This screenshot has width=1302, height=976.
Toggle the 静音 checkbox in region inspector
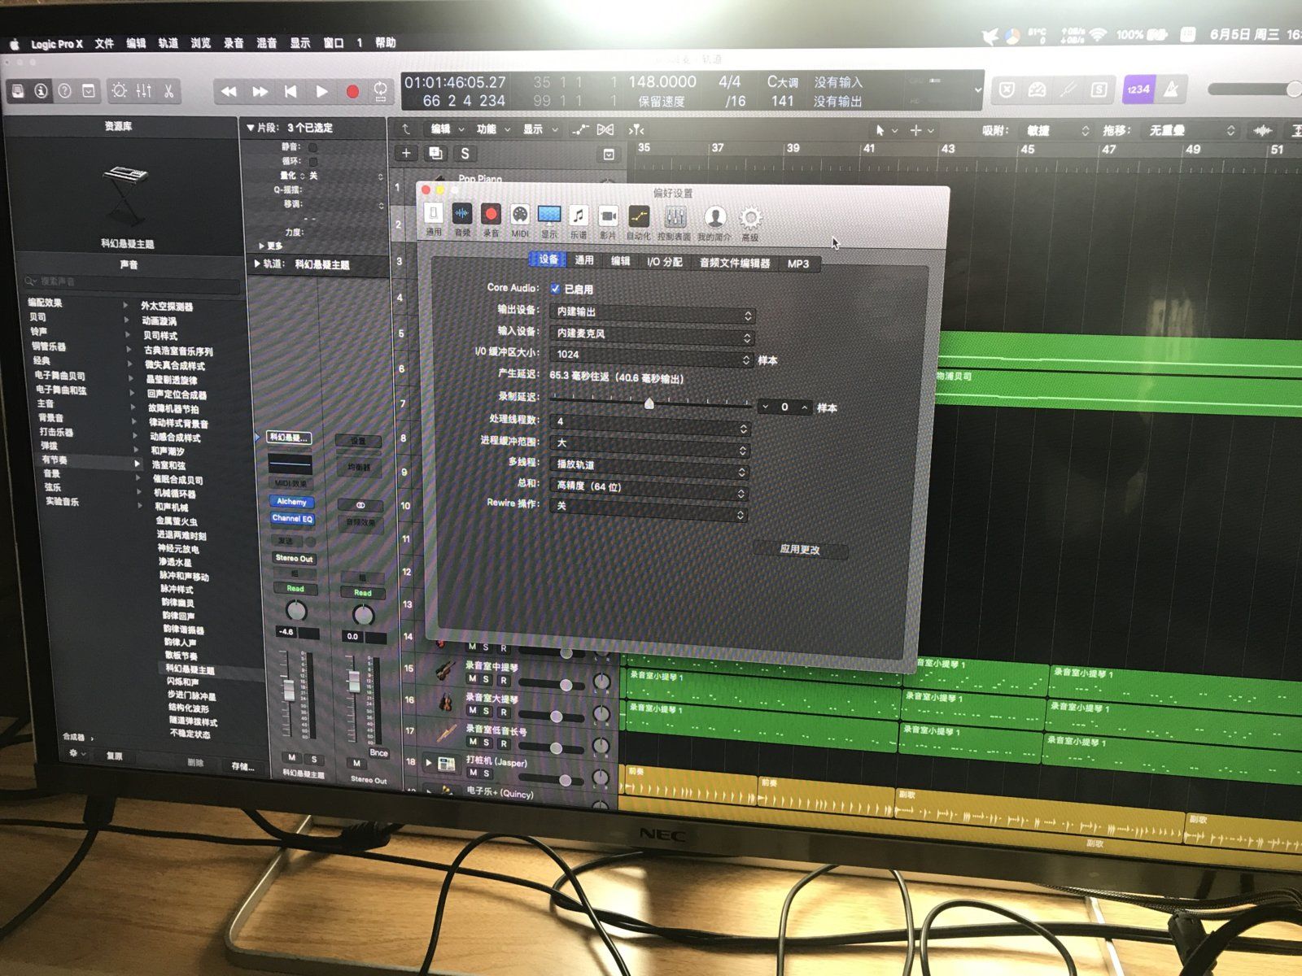[x=312, y=147]
